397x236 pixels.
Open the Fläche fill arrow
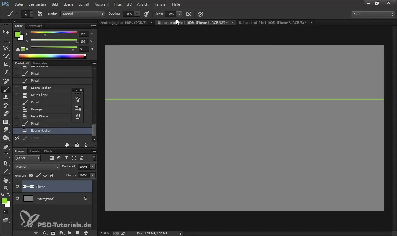92,175
